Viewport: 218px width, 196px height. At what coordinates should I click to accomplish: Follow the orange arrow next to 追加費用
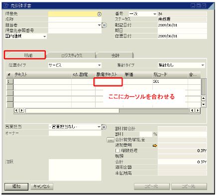click(x=155, y=146)
